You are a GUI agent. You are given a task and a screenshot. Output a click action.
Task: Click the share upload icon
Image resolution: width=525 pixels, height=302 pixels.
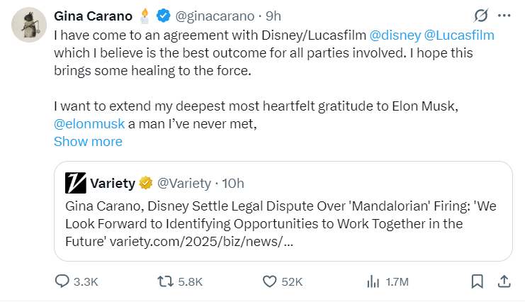(504, 281)
